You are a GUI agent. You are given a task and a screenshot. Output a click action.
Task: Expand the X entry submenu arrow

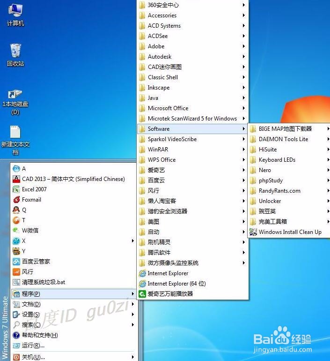coord(132,241)
